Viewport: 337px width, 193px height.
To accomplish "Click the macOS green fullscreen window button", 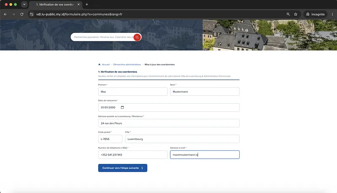I will [15, 4].
